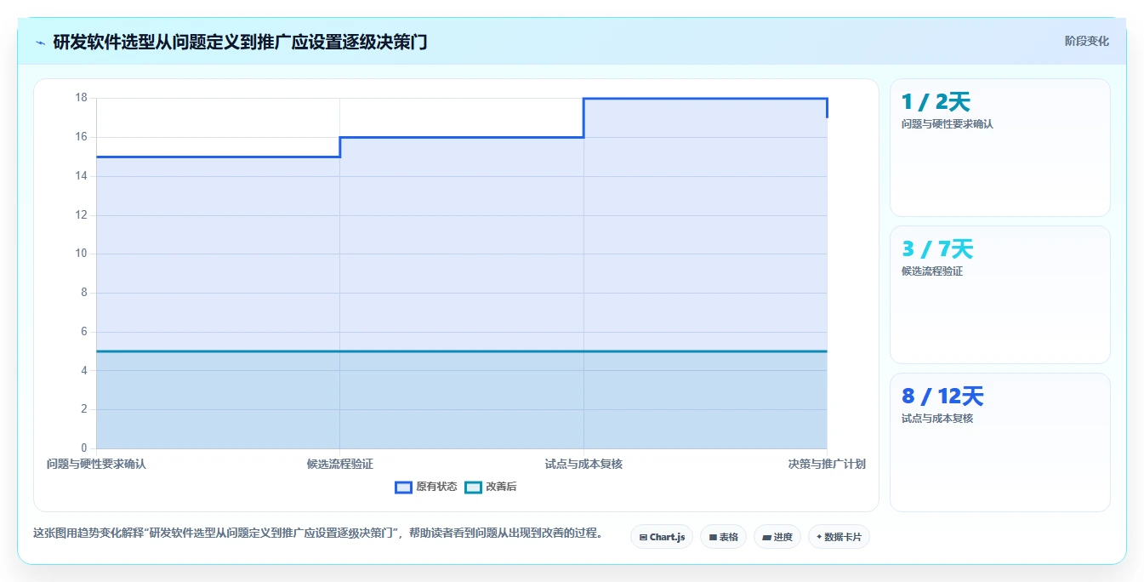Select the 数据卡片 tag chip
1144x582 pixels.
pos(839,537)
